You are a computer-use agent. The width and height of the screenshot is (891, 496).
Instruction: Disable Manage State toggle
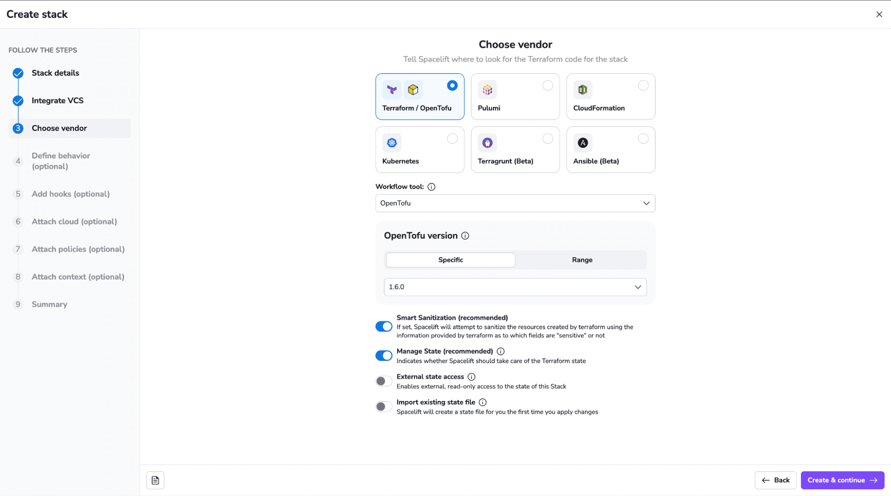(384, 355)
